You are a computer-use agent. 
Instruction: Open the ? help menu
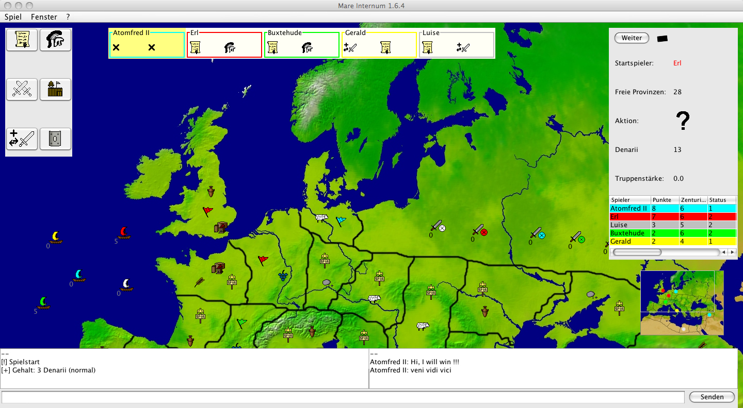point(68,17)
